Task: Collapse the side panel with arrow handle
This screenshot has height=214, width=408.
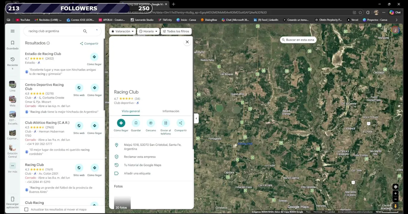Action: pos(196,118)
